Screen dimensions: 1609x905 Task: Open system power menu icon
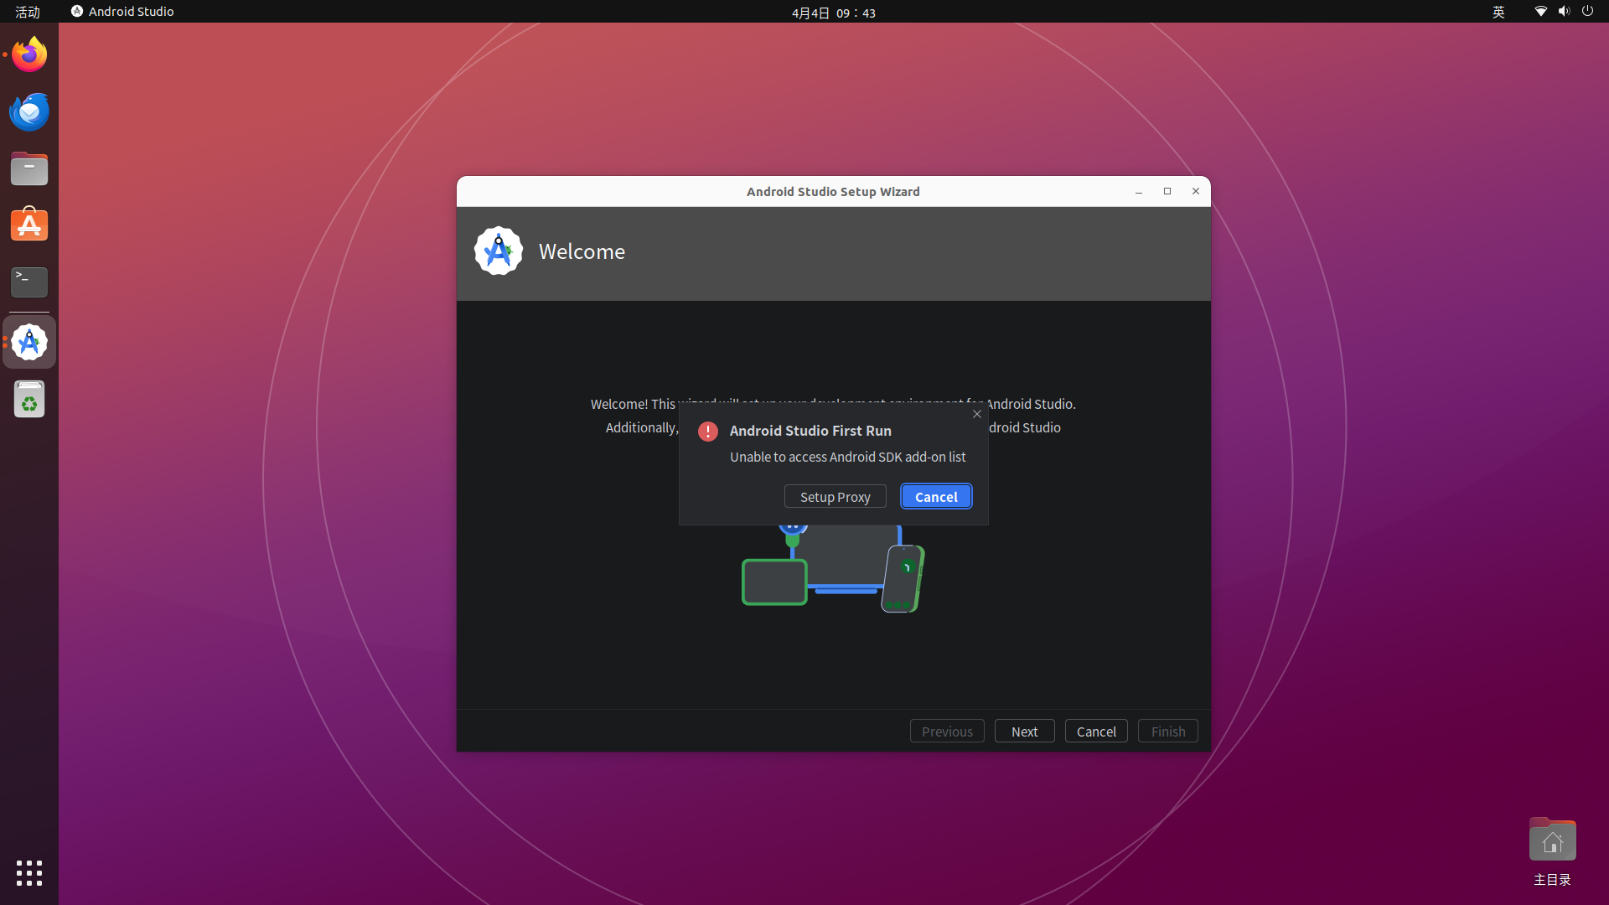[1587, 12]
